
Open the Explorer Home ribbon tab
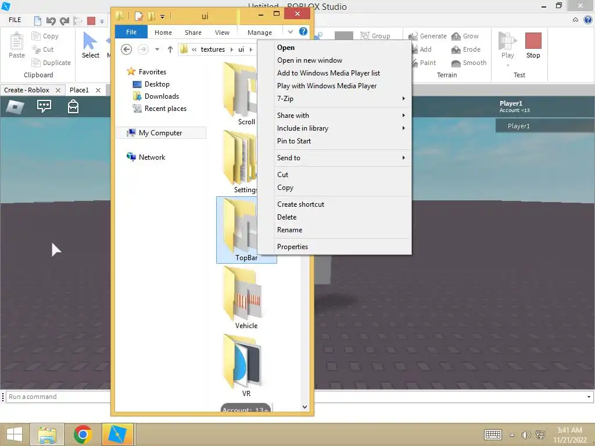163,33
